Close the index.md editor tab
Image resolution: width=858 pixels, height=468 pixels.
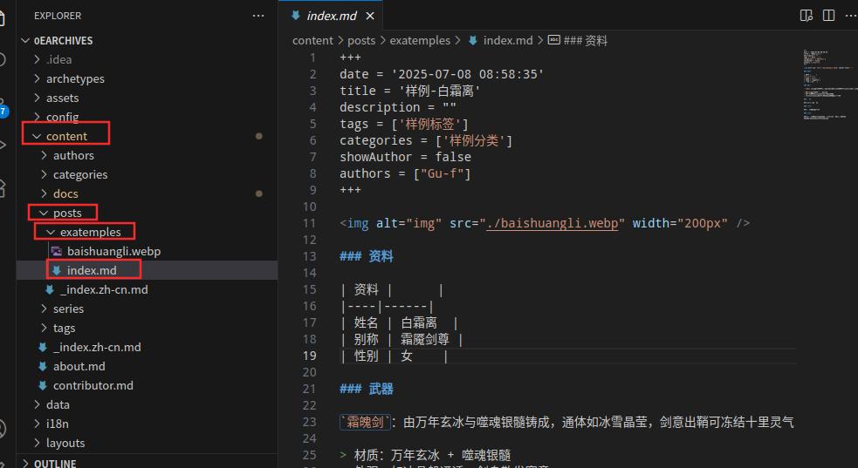370,16
